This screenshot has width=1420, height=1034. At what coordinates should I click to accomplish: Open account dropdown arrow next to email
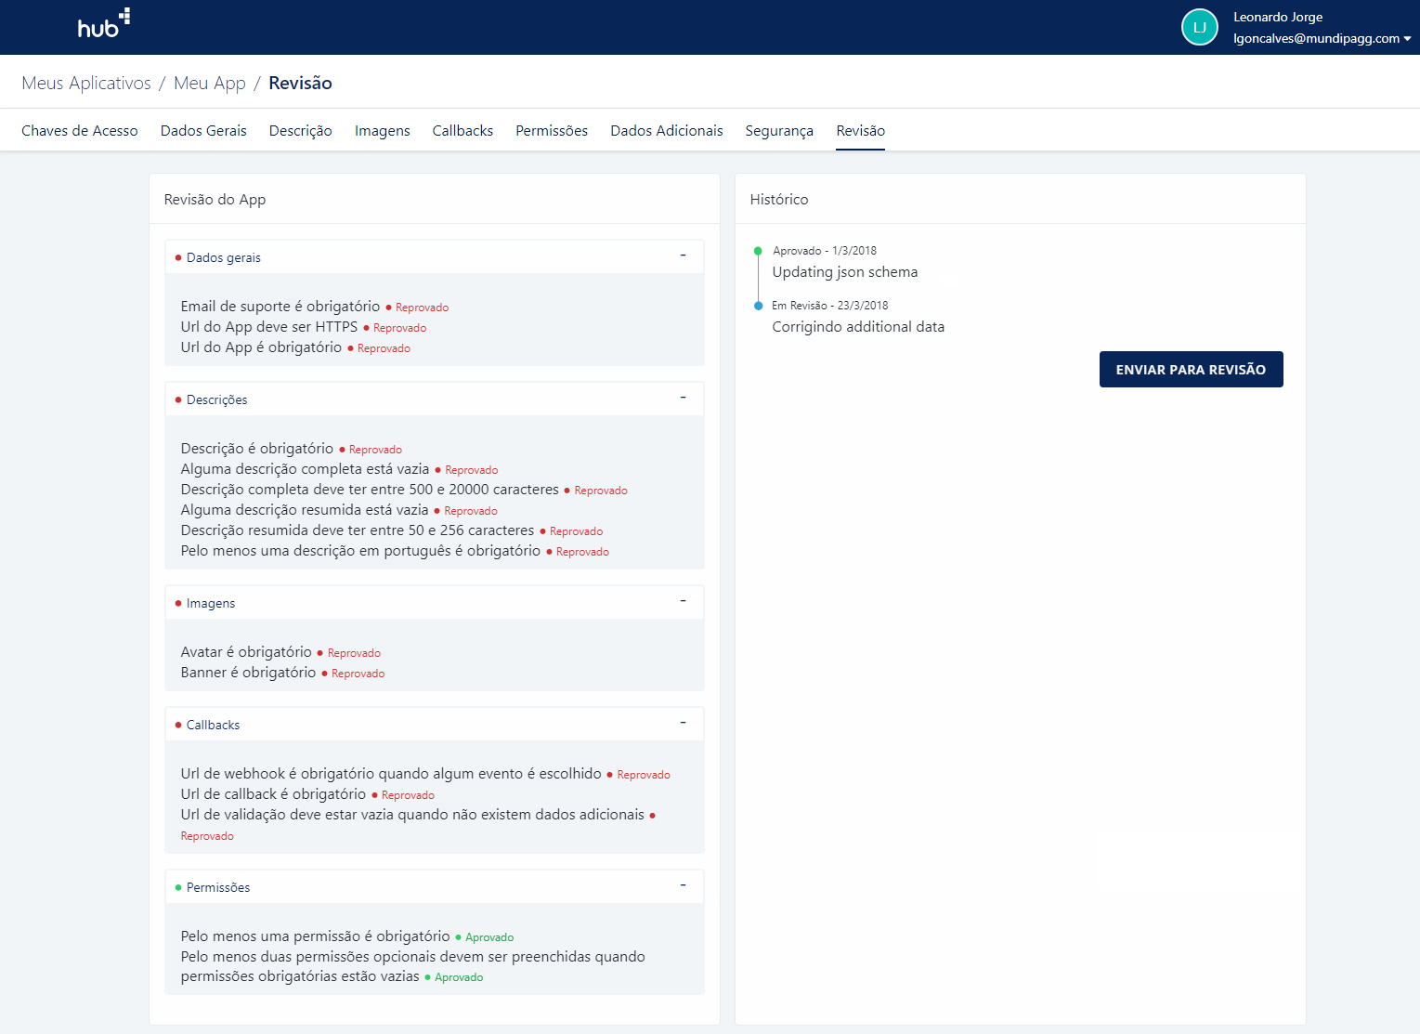[x=1407, y=39]
